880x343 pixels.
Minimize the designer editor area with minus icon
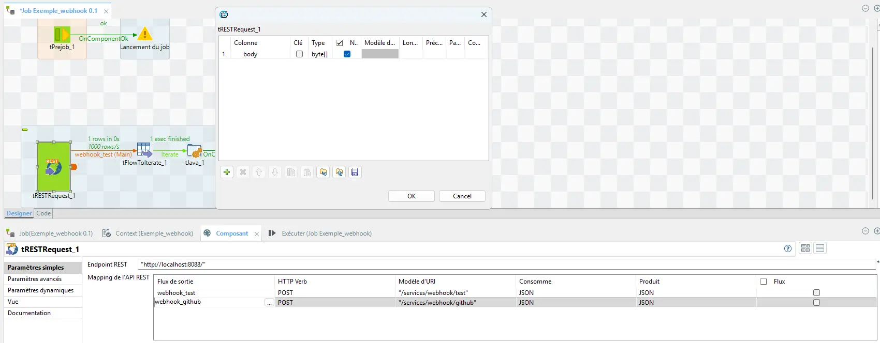pos(866,8)
